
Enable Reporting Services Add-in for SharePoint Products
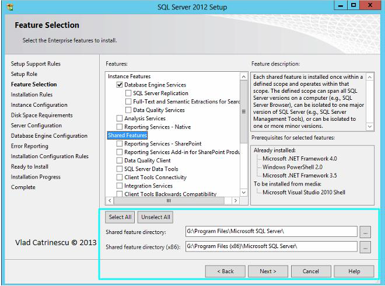[x=120, y=152]
